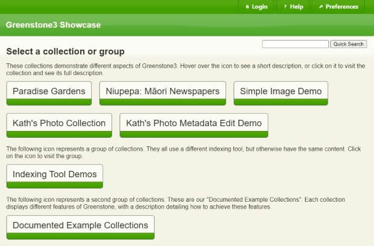The height and width of the screenshot is (246, 374).
Task: Click the lock icon beside Login
Action: 247,7
